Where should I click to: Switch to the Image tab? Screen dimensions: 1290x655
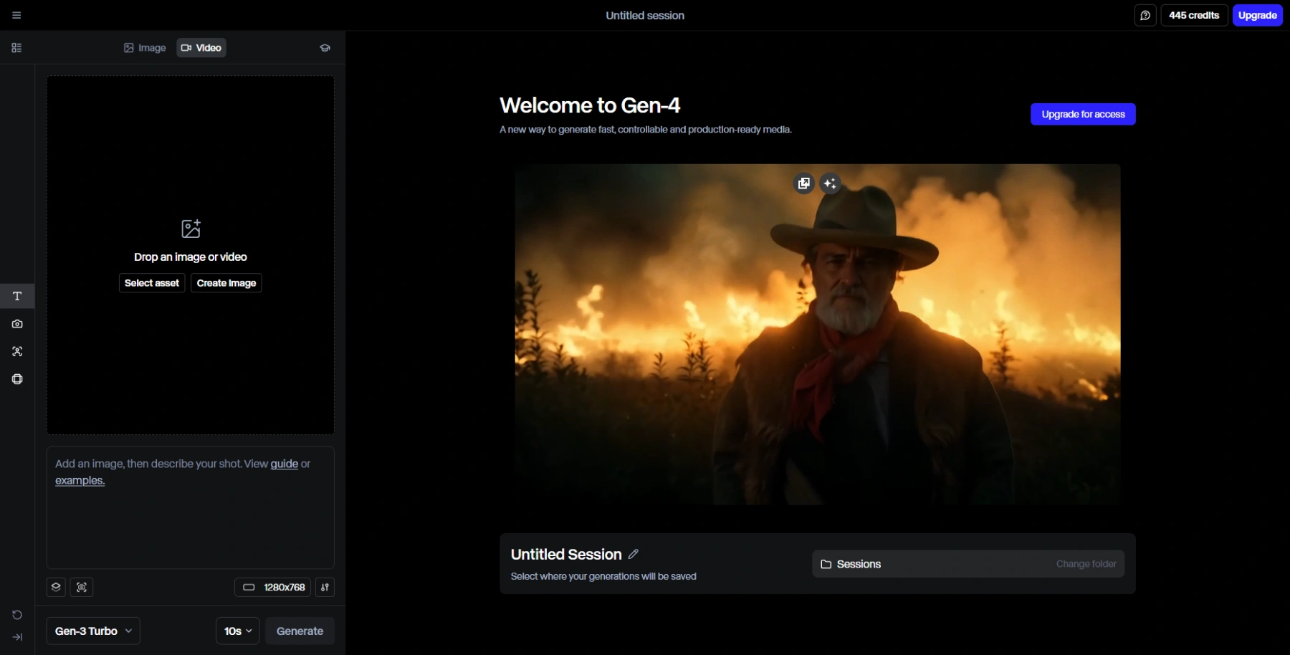pyautogui.click(x=145, y=48)
